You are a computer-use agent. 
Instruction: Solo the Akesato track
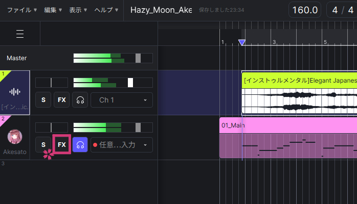tap(43, 145)
